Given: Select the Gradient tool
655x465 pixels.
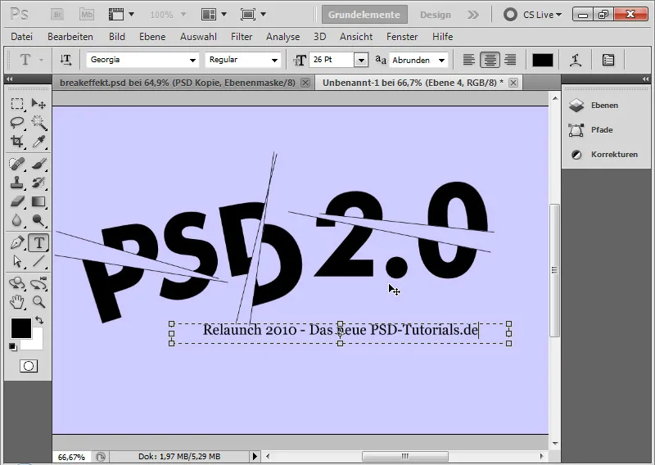Looking at the screenshot, I should (x=38, y=201).
